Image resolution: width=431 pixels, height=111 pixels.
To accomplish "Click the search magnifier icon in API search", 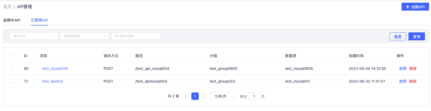I will tap(116, 36).
